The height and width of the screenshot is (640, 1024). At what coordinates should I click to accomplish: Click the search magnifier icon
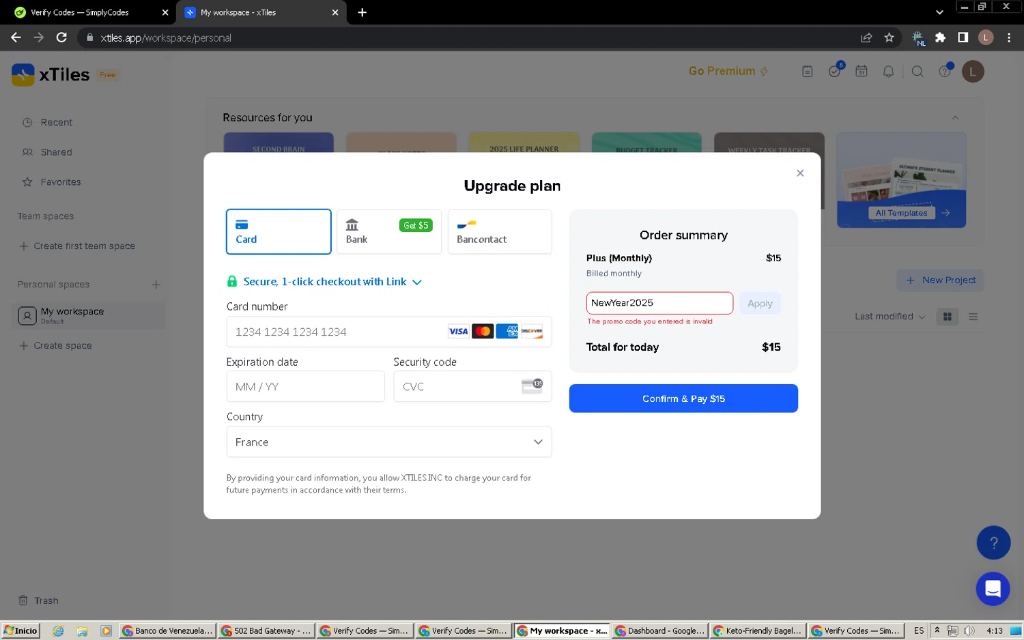coord(918,72)
